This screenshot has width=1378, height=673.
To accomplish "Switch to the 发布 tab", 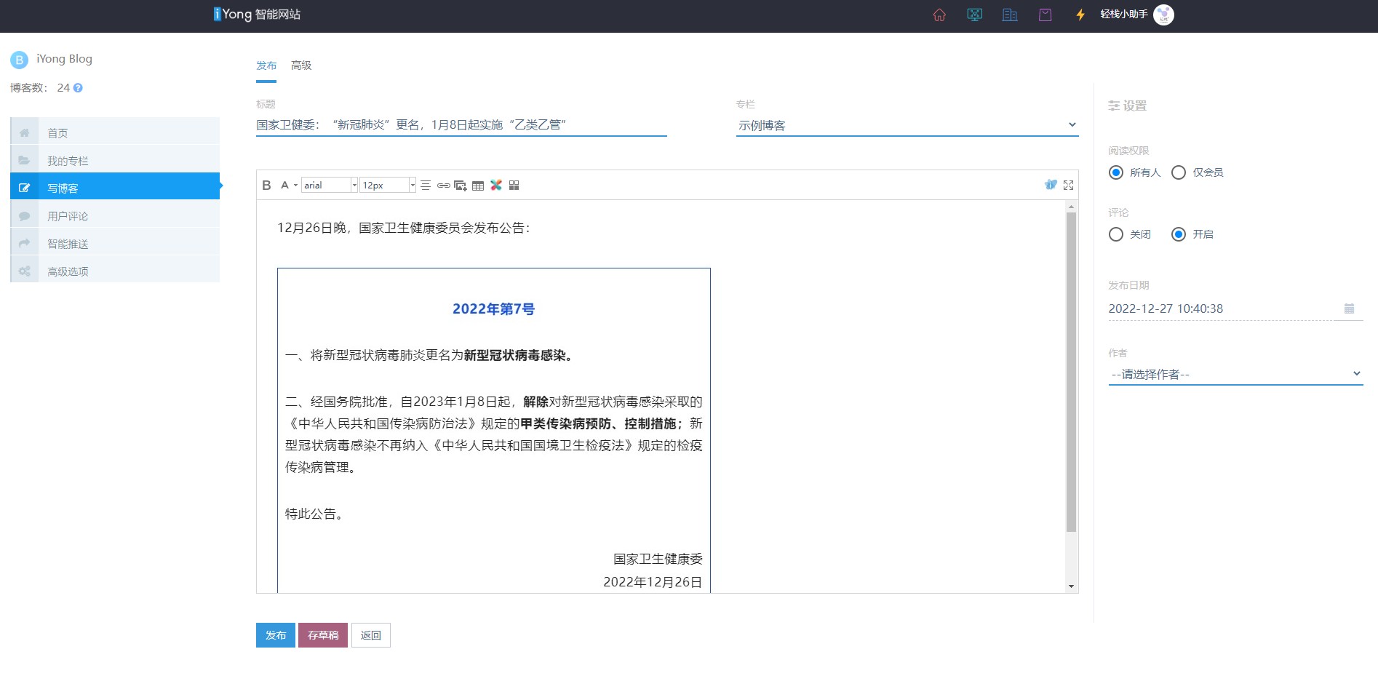I will (x=266, y=65).
